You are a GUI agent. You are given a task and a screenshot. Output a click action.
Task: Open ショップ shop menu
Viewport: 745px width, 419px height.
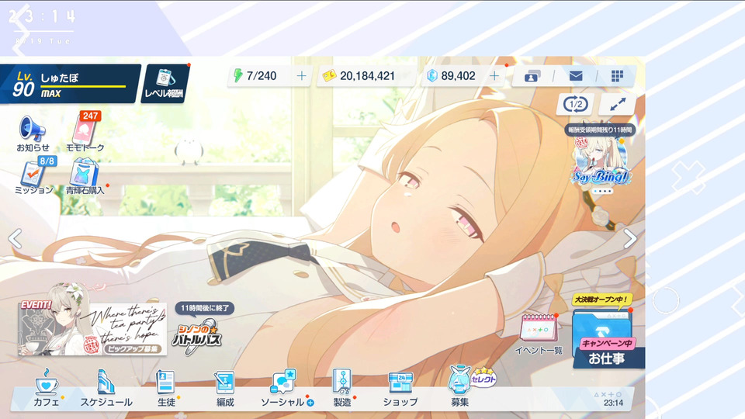tap(400, 388)
